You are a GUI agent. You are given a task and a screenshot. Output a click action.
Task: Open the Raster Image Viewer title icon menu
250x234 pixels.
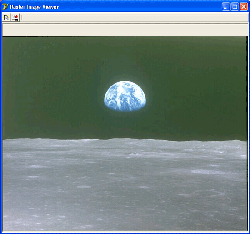point(5,7)
